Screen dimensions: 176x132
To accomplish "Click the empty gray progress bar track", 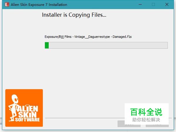I will [x=108, y=45].
